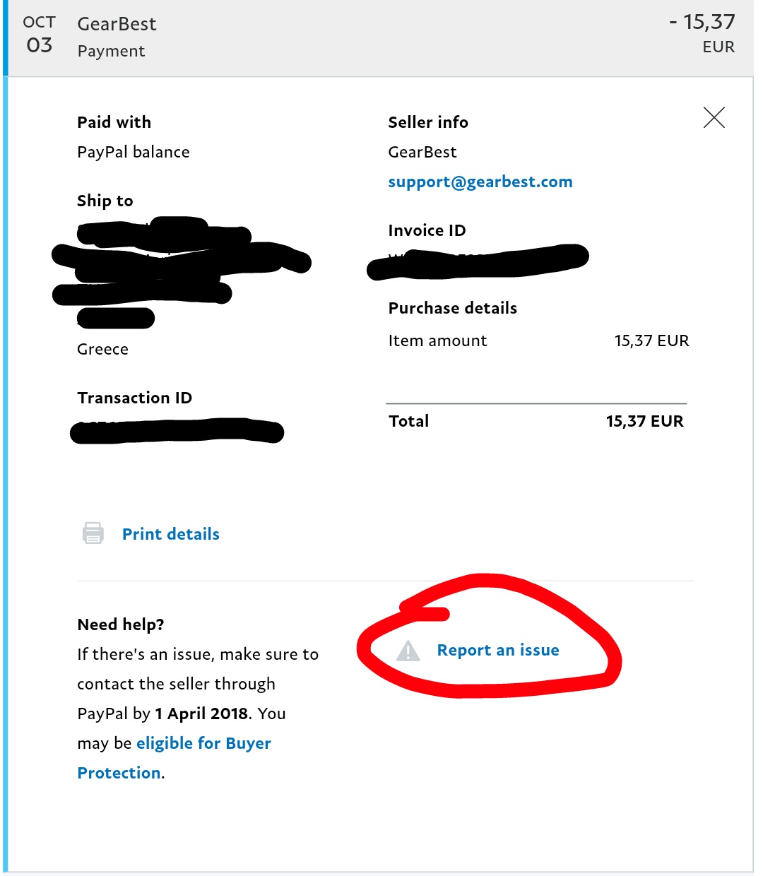Open eligible for Buyer Protection link
The height and width of the screenshot is (876, 763).
(x=175, y=758)
